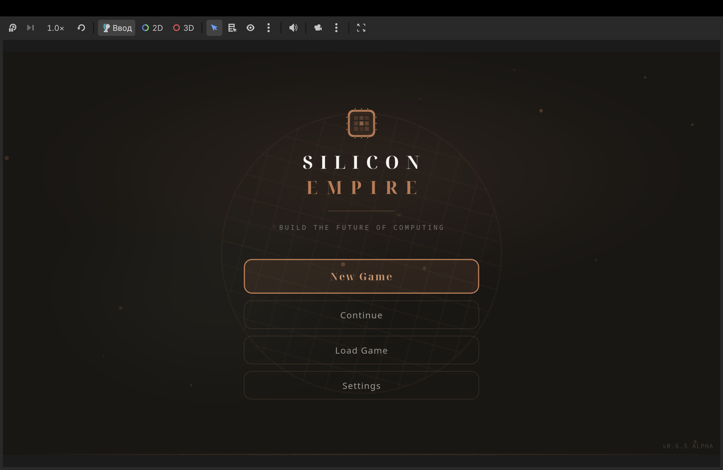Activate the arrow select tool
The height and width of the screenshot is (470, 723).
tap(214, 28)
